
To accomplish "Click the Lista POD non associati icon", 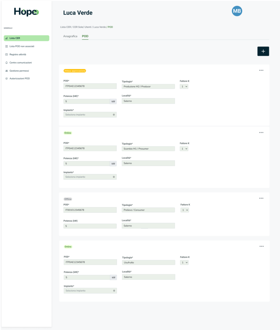I will pos(7,46).
